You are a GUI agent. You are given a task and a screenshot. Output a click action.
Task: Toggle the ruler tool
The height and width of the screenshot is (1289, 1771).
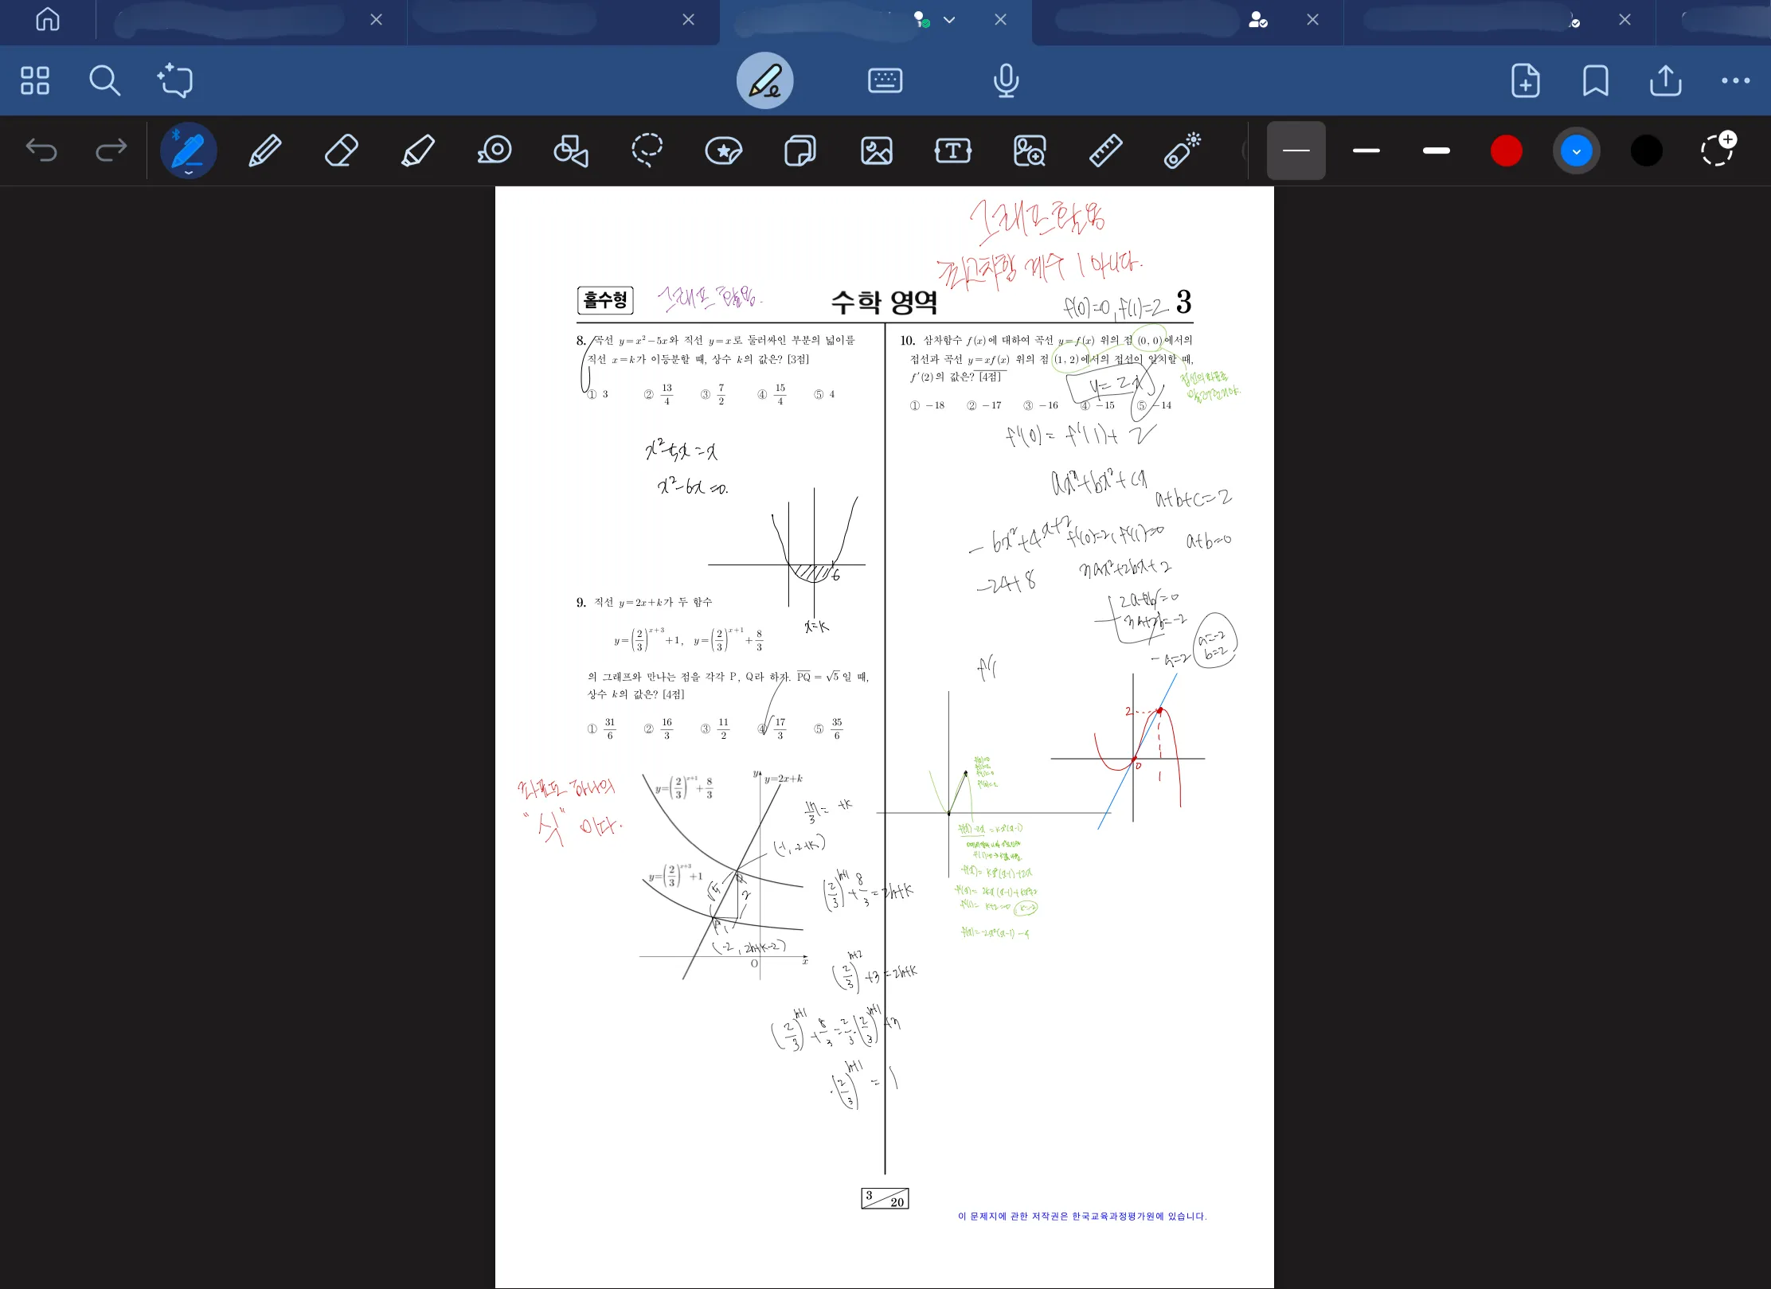(x=1106, y=150)
